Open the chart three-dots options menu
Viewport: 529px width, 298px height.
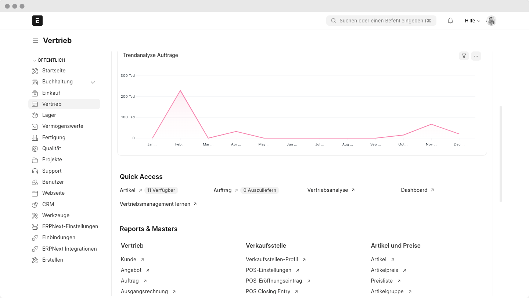pos(476,56)
